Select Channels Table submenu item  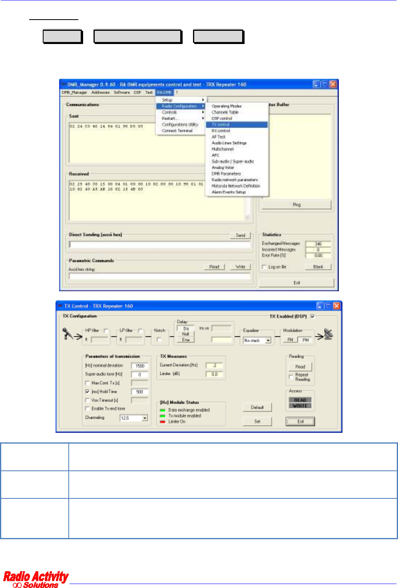tap(237, 112)
